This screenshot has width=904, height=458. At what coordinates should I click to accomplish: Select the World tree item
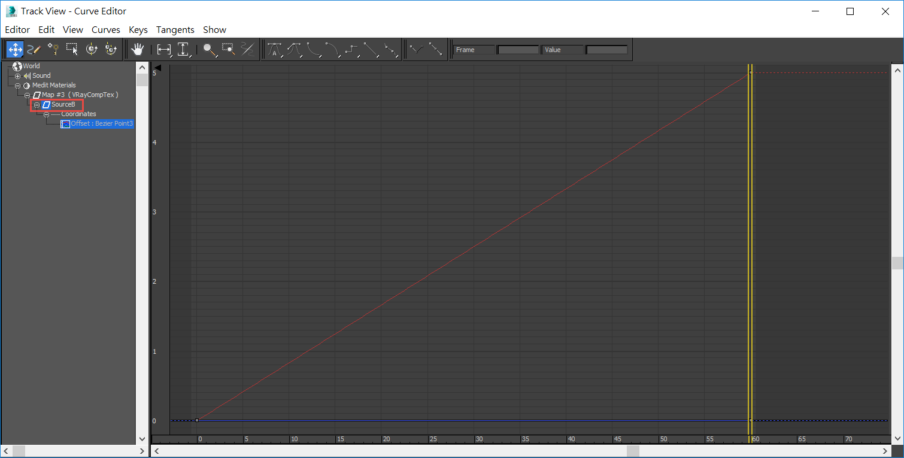click(x=32, y=66)
